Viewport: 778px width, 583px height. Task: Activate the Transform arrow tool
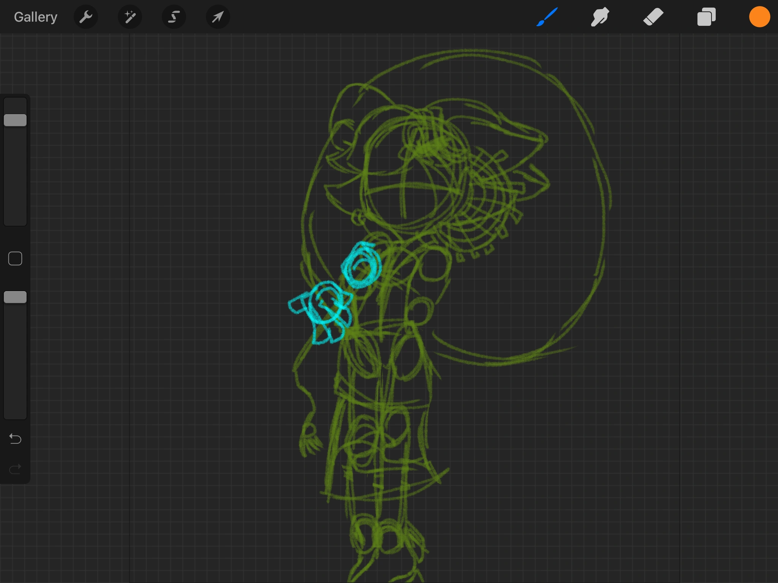pos(218,17)
